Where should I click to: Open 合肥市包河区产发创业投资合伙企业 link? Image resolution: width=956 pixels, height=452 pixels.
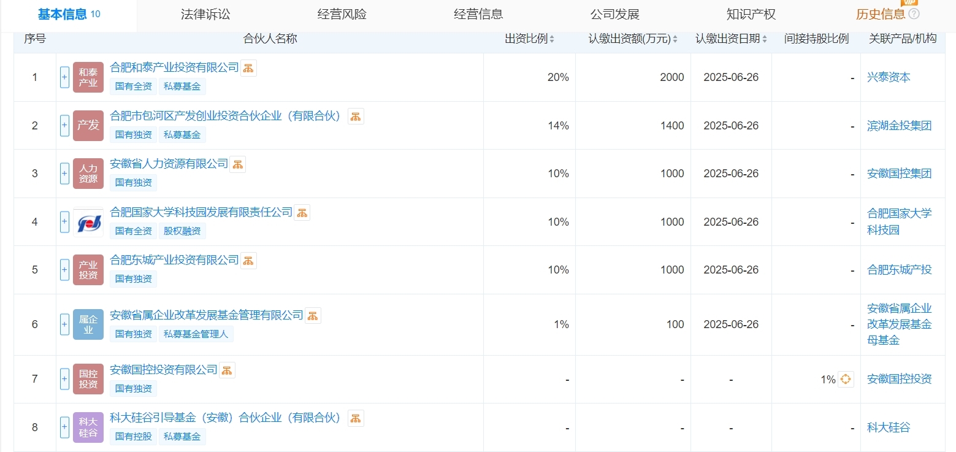click(x=227, y=116)
